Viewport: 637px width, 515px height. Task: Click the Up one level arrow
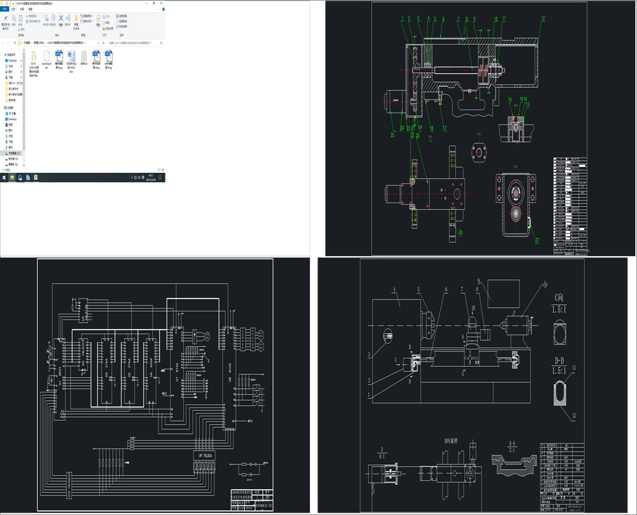15,43
